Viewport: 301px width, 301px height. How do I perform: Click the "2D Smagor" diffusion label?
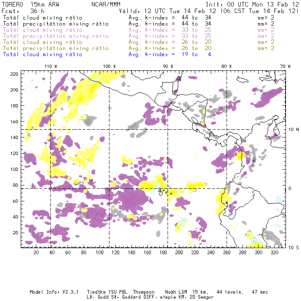202,297
